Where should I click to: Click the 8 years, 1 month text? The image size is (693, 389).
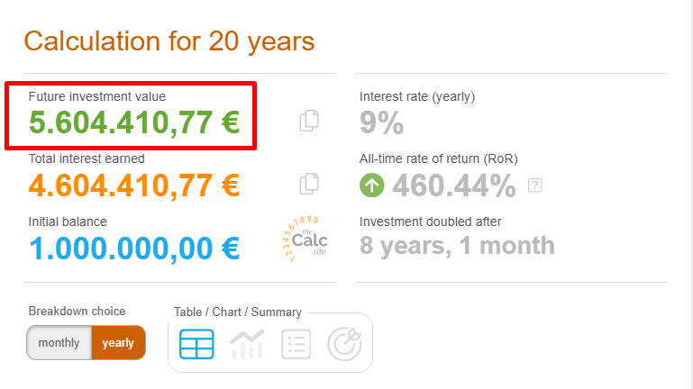(x=457, y=246)
